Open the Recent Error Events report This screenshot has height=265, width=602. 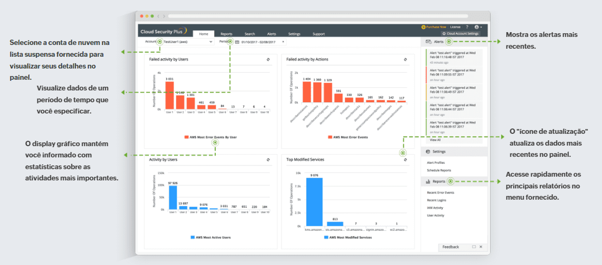[440, 192]
